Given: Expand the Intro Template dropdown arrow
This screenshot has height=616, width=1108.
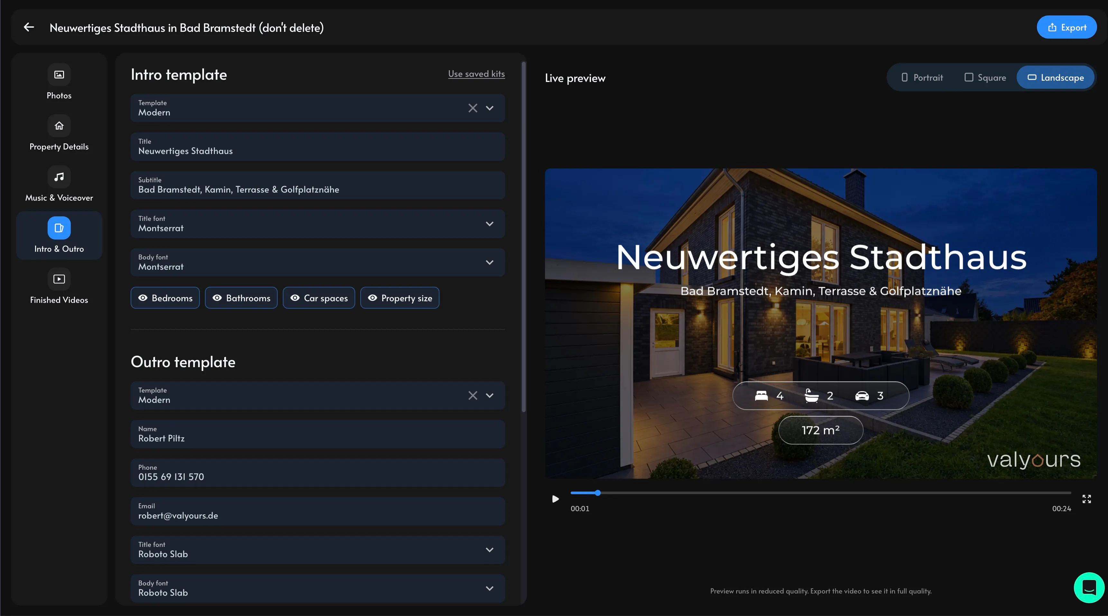Looking at the screenshot, I should tap(489, 108).
